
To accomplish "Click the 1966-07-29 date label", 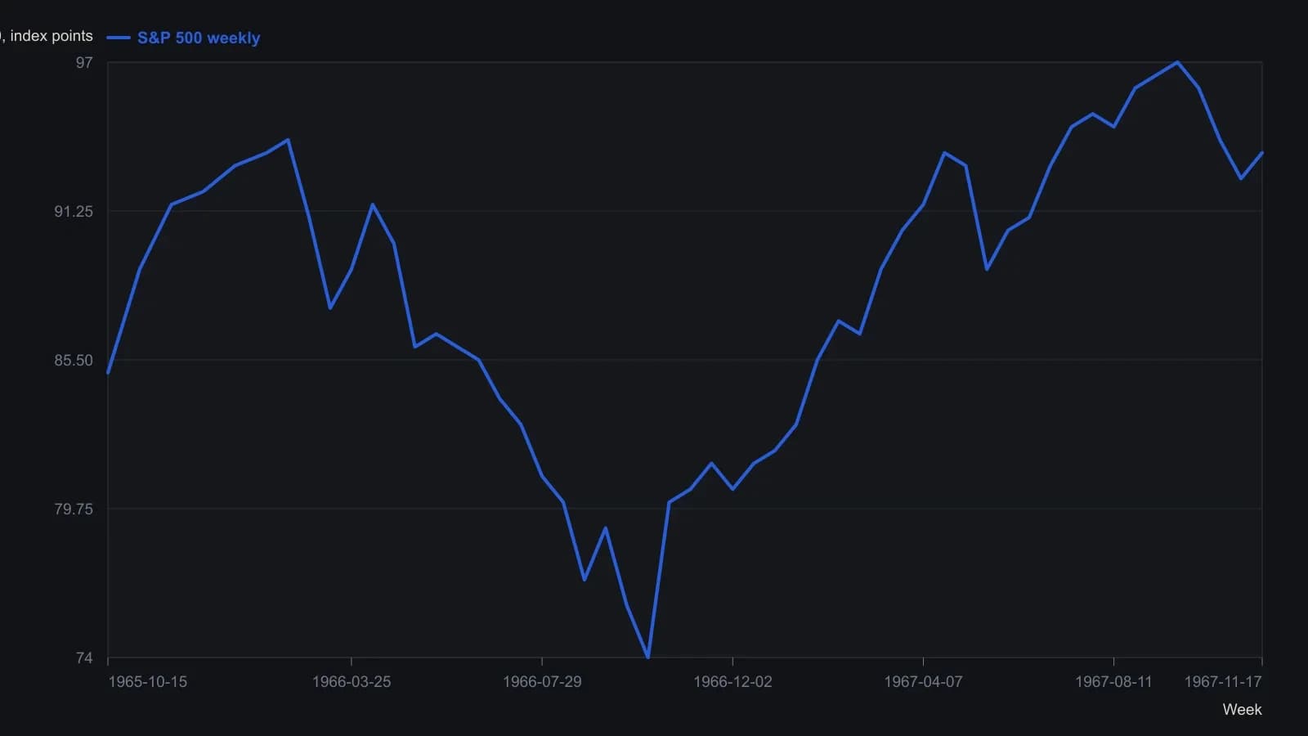I will click(x=542, y=682).
